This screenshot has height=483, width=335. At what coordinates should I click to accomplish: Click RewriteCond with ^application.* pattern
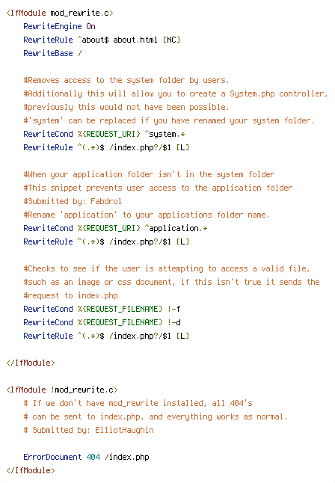click(115, 228)
